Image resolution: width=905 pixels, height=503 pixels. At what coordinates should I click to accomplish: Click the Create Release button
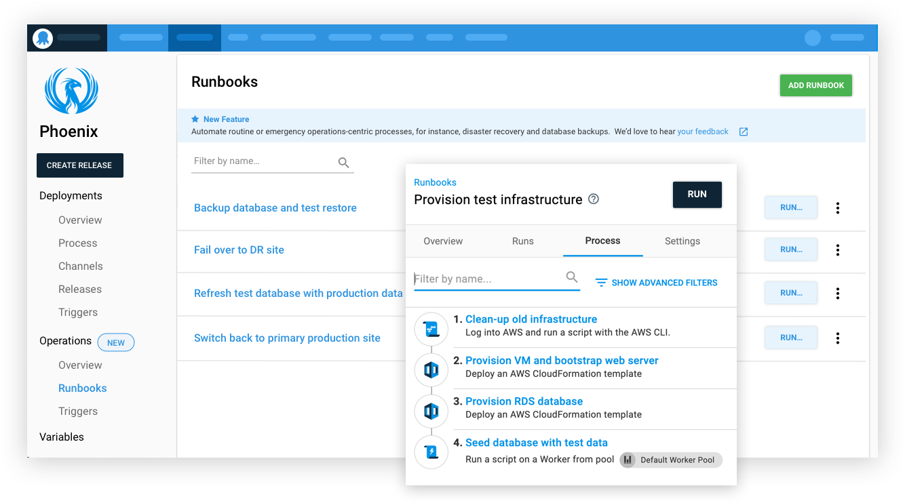click(x=80, y=165)
